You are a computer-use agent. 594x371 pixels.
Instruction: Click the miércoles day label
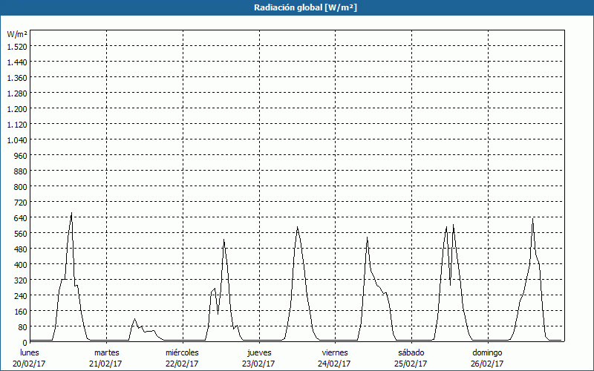click(182, 352)
